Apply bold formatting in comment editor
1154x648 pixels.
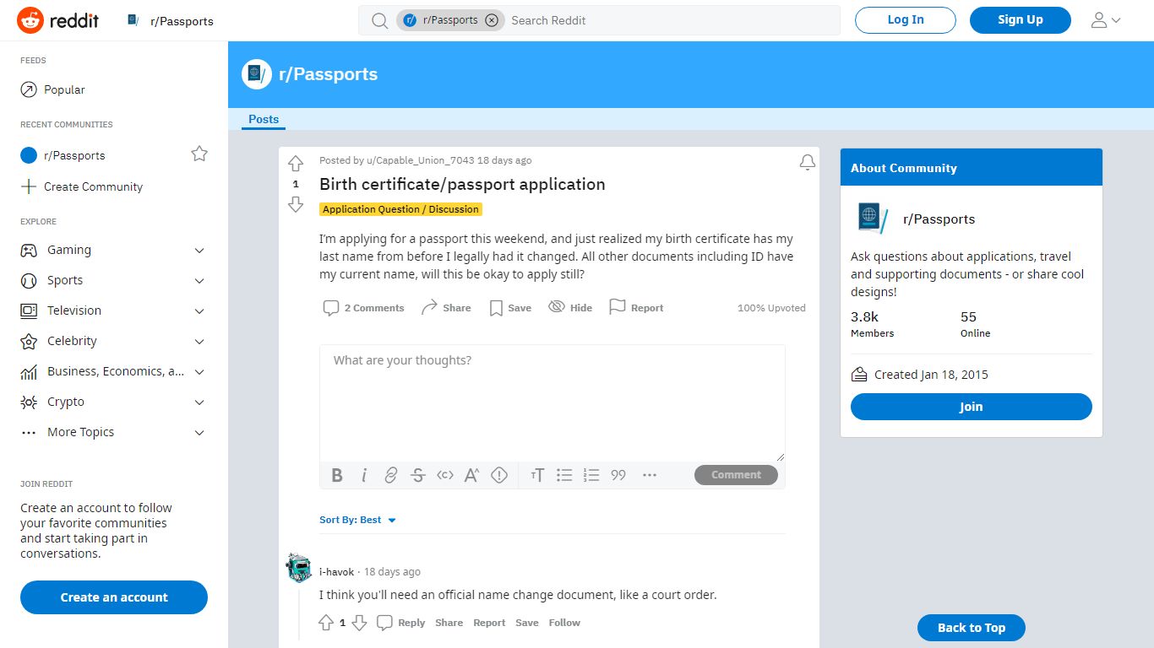tap(337, 475)
